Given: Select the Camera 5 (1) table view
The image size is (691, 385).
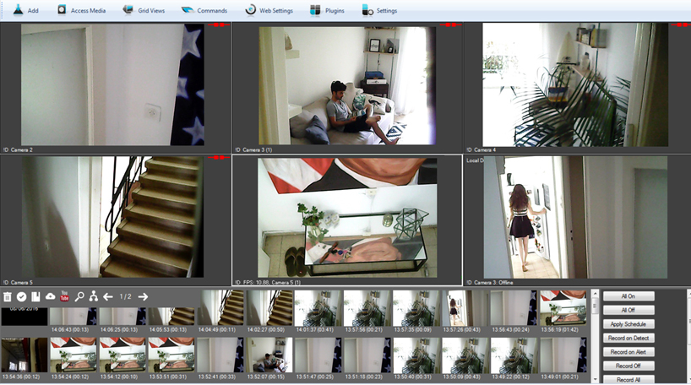Looking at the screenshot, I should click(x=347, y=217).
